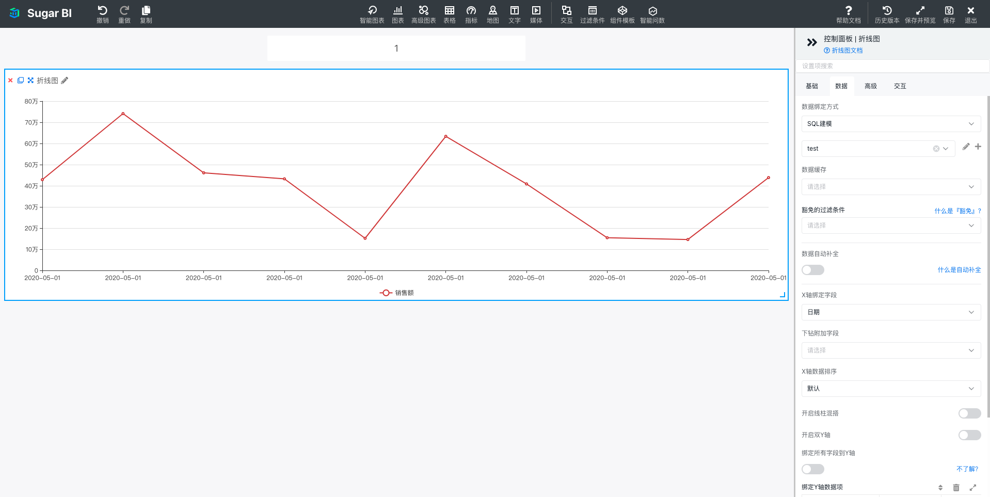Insert a Text (文字) component
Screen dimensions: 990x497
(515, 10)
